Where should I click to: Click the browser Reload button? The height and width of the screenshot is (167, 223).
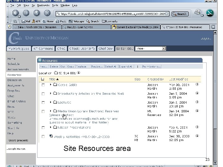click(37, 13)
